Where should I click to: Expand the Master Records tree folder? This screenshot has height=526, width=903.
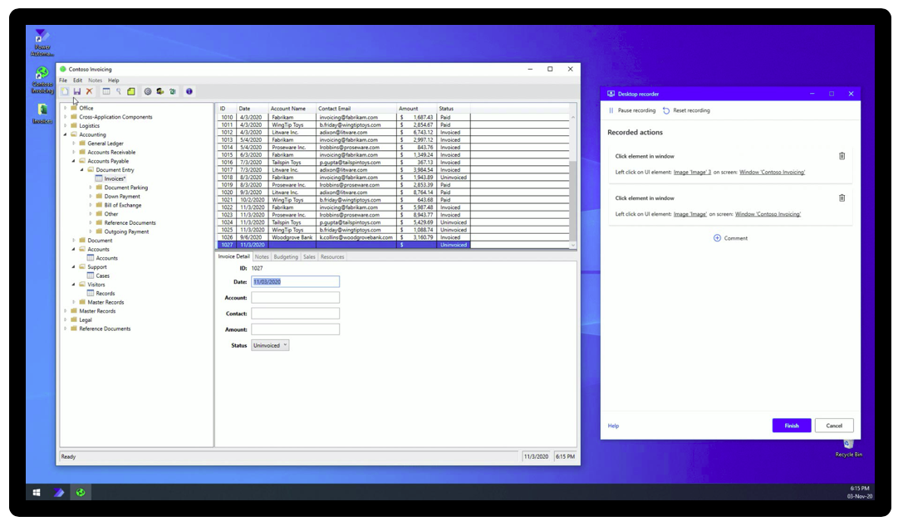tap(65, 311)
